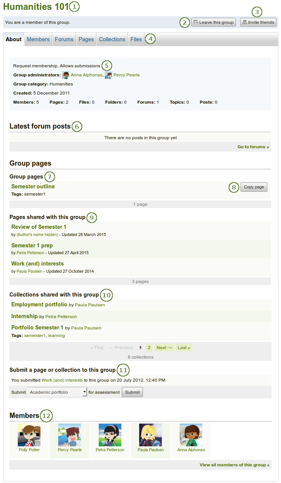Open the portfolio selection dropdown for submission
The height and width of the screenshot is (483, 281).
(x=57, y=392)
